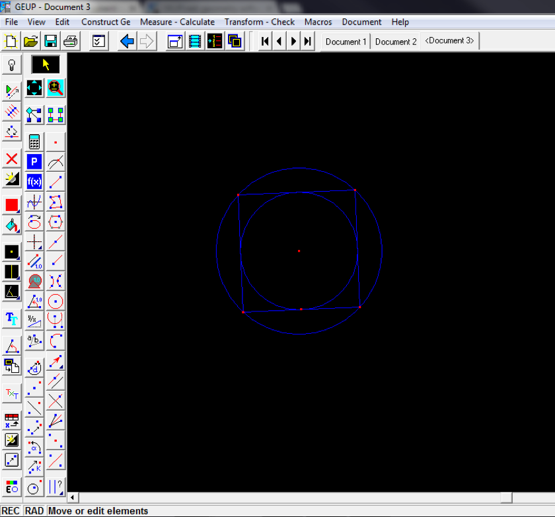Open the Measure - Calculate menu

[x=177, y=22]
